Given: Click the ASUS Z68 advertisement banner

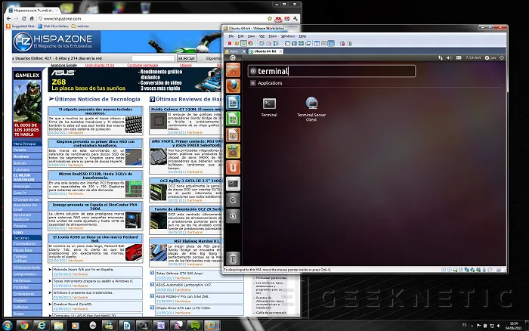Looking at the screenshot, I should click(135, 79).
